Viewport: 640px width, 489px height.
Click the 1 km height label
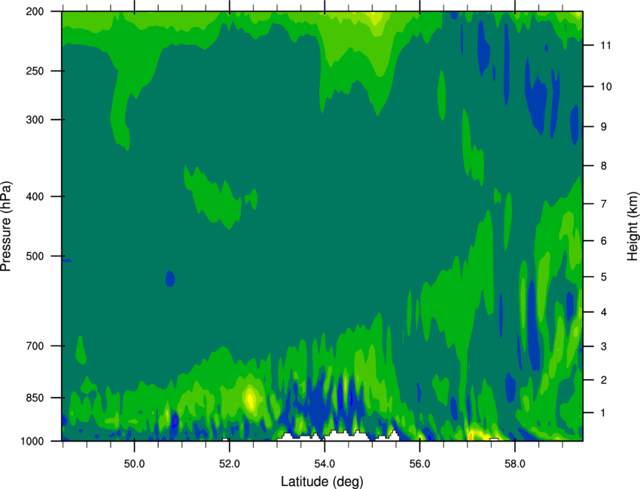(604, 413)
